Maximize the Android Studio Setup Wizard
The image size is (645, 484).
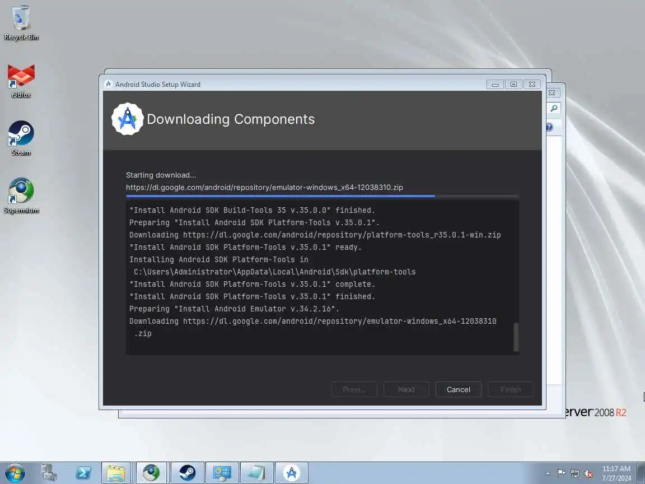(x=513, y=85)
